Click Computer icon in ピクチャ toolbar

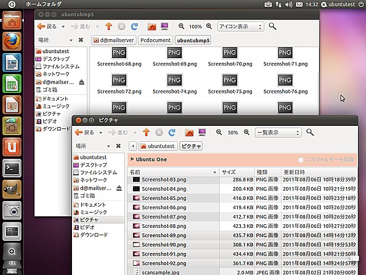click(x=202, y=133)
